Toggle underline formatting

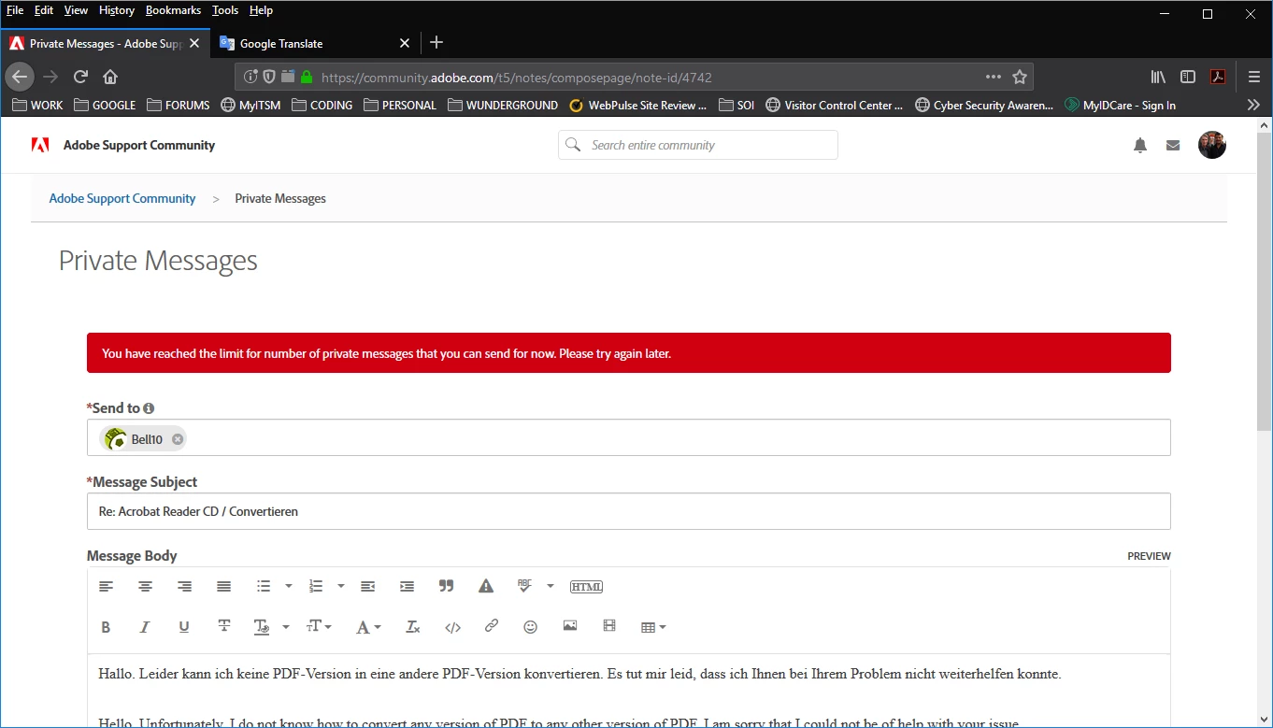(185, 627)
